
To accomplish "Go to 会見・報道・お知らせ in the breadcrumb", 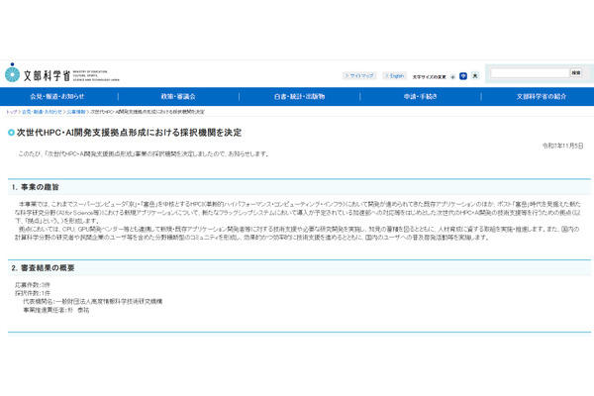I will pyautogui.click(x=42, y=112).
